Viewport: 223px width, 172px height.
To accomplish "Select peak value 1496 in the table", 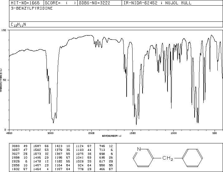I will coord(37,157).
